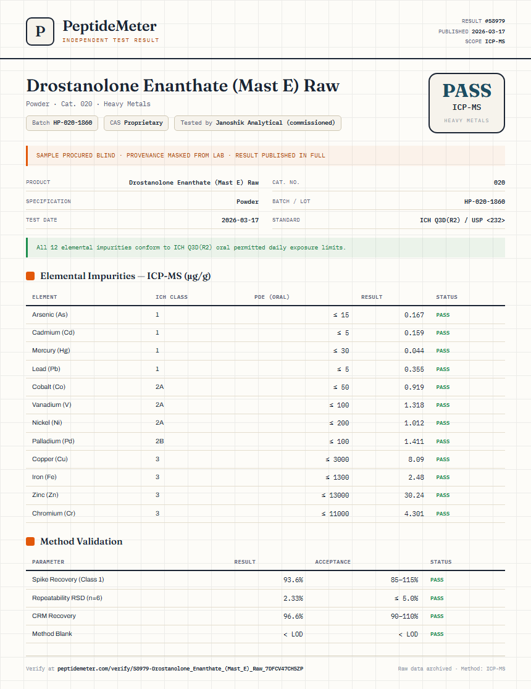Click the Tested by Janoshik Analytical chip
The image size is (531, 689).
257,123
